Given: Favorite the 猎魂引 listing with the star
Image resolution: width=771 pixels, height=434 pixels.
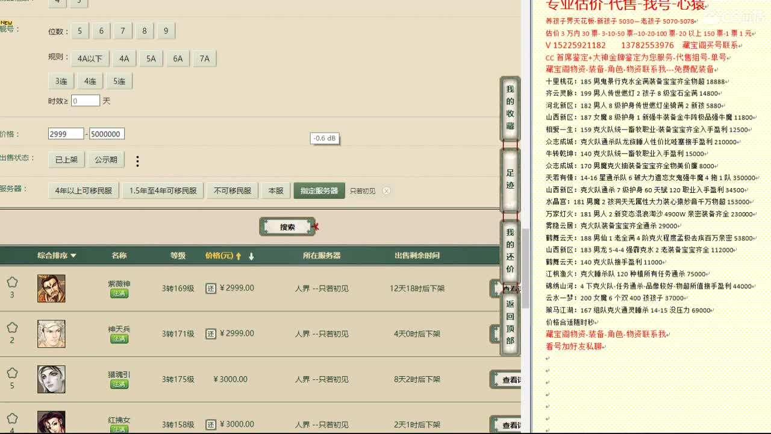Looking at the screenshot, I should pyautogui.click(x=12, y=373).
